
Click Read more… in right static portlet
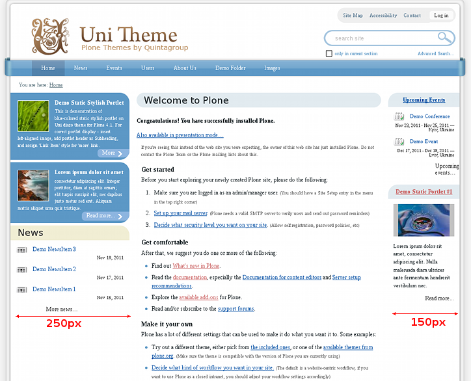click(x=439, y=298)
